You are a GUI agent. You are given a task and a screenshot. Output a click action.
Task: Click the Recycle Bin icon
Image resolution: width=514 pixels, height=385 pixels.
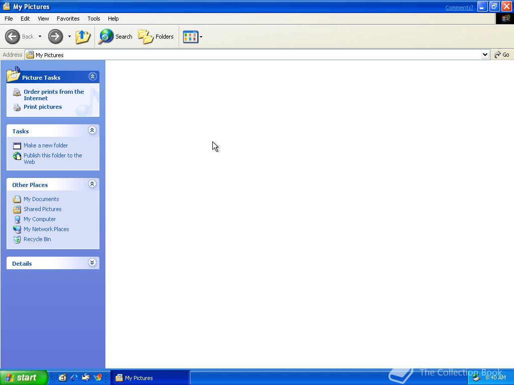click(17, 239)
